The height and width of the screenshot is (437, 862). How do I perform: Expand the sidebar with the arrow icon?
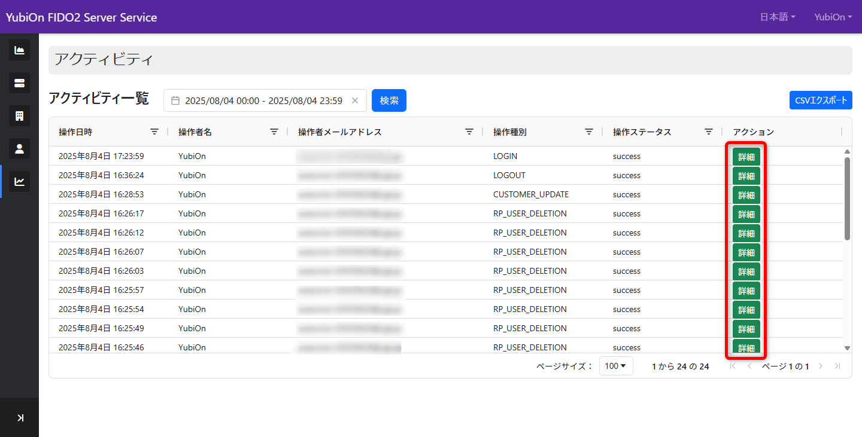pyautogui.click(x=20, y=418)
